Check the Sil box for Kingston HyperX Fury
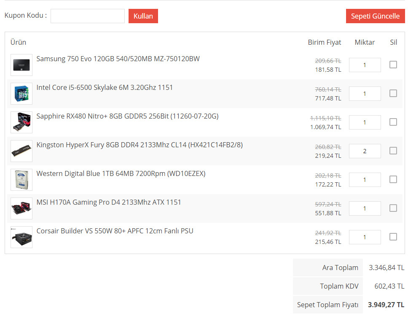The width and height of the screenshot is (408, 319). pyautogui.click(x=393, y=151)
